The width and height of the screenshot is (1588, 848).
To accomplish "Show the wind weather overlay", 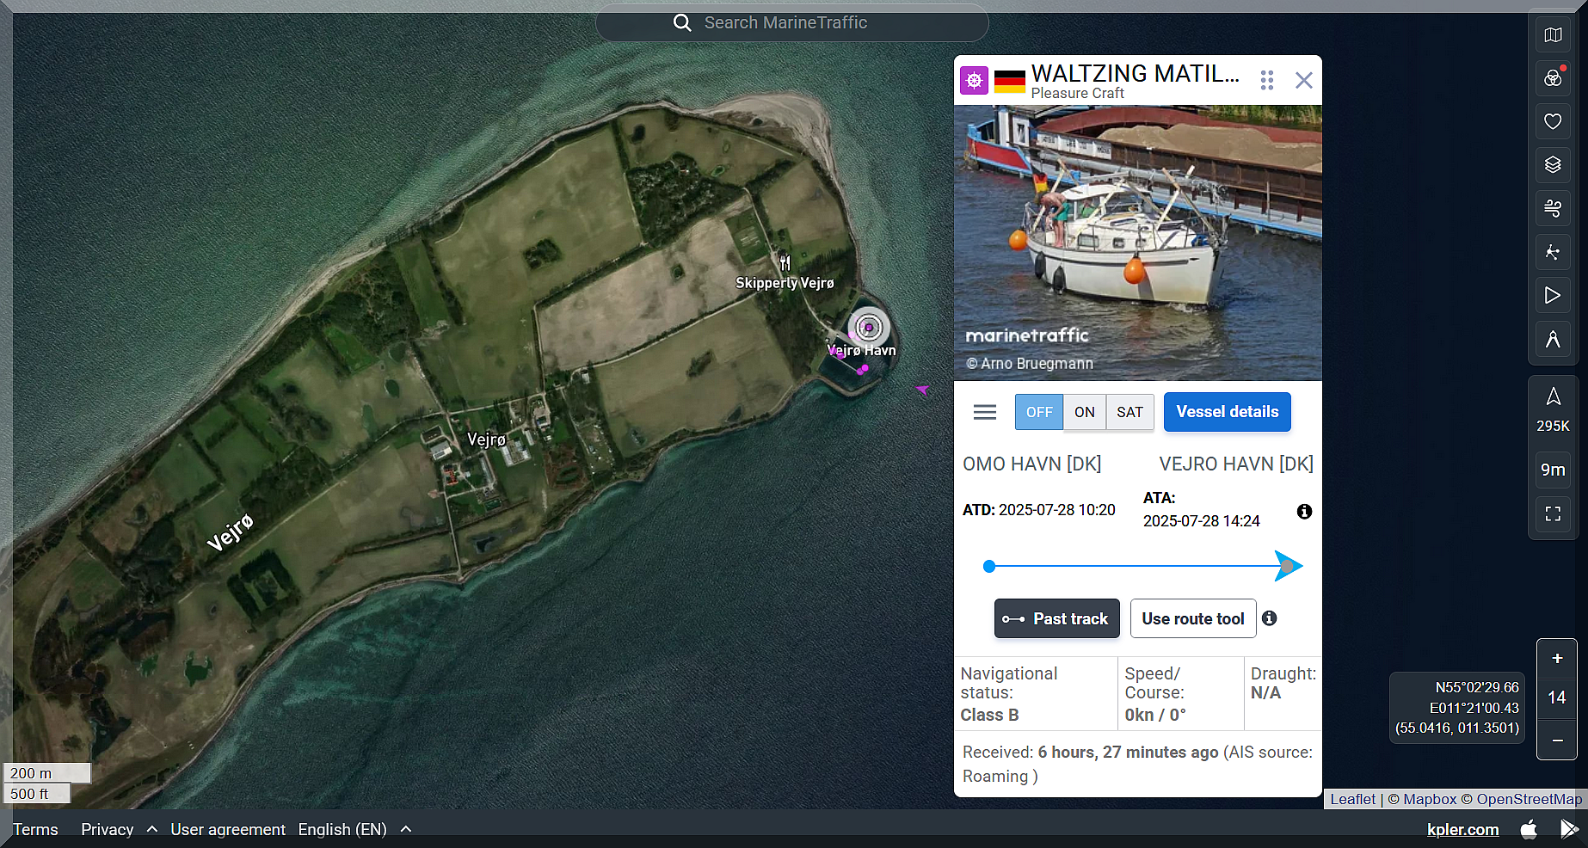I will tap(1553, 208).
